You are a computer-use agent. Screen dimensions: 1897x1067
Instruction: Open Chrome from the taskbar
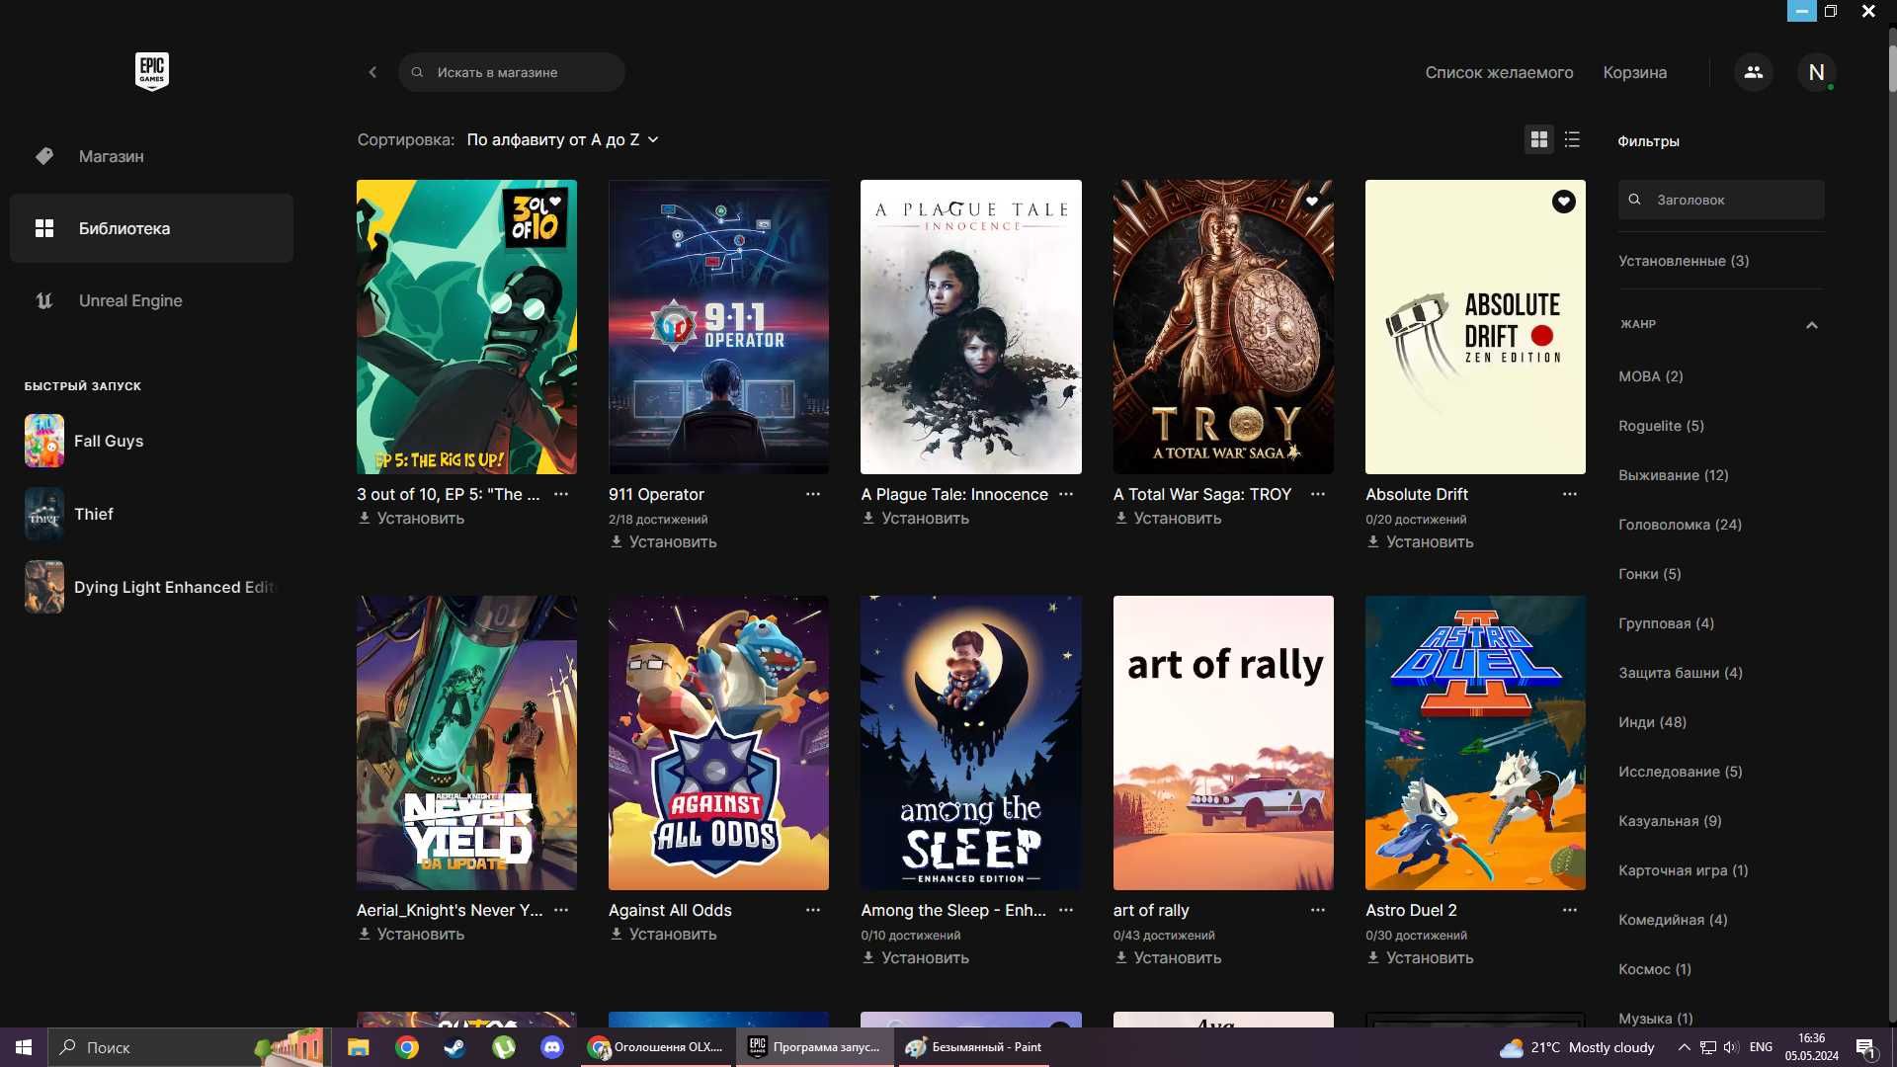tap(406, 1047)
